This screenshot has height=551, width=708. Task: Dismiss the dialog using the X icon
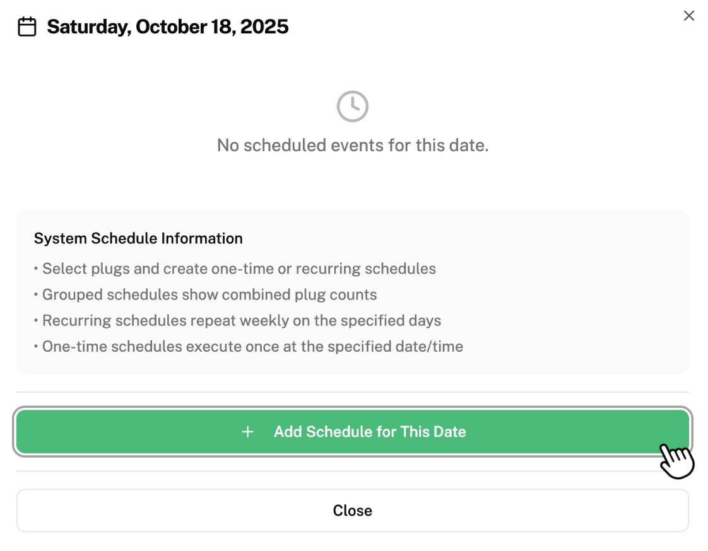point(689,16)
